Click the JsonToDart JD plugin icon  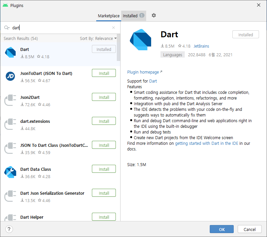point(10,76)
